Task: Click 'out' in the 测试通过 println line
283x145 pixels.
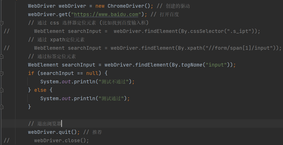Action: click(x=66, y=98)
